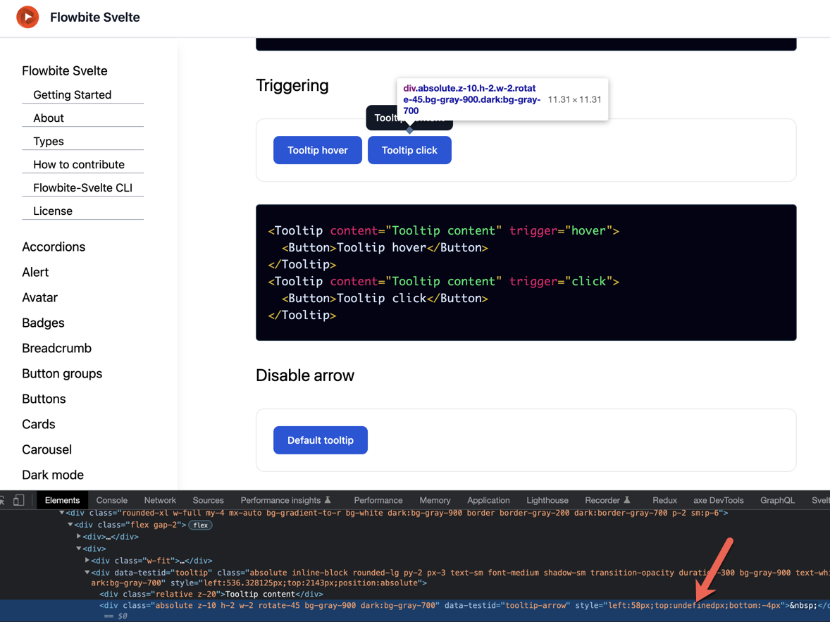Image resolution: width=830 pixels, height=622 pixels.
Task: Select the inspect element cursor icon
Action: tap(3, 500)
